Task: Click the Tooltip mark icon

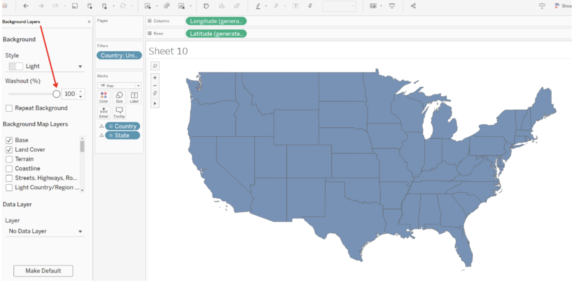Action: coord(119,112)
